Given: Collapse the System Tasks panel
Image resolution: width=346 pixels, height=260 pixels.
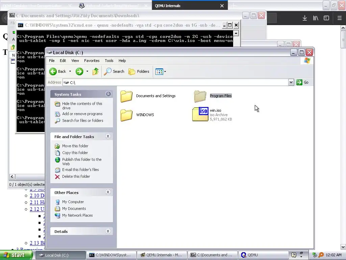Looking at the screenshot, I should pos(108,94).
